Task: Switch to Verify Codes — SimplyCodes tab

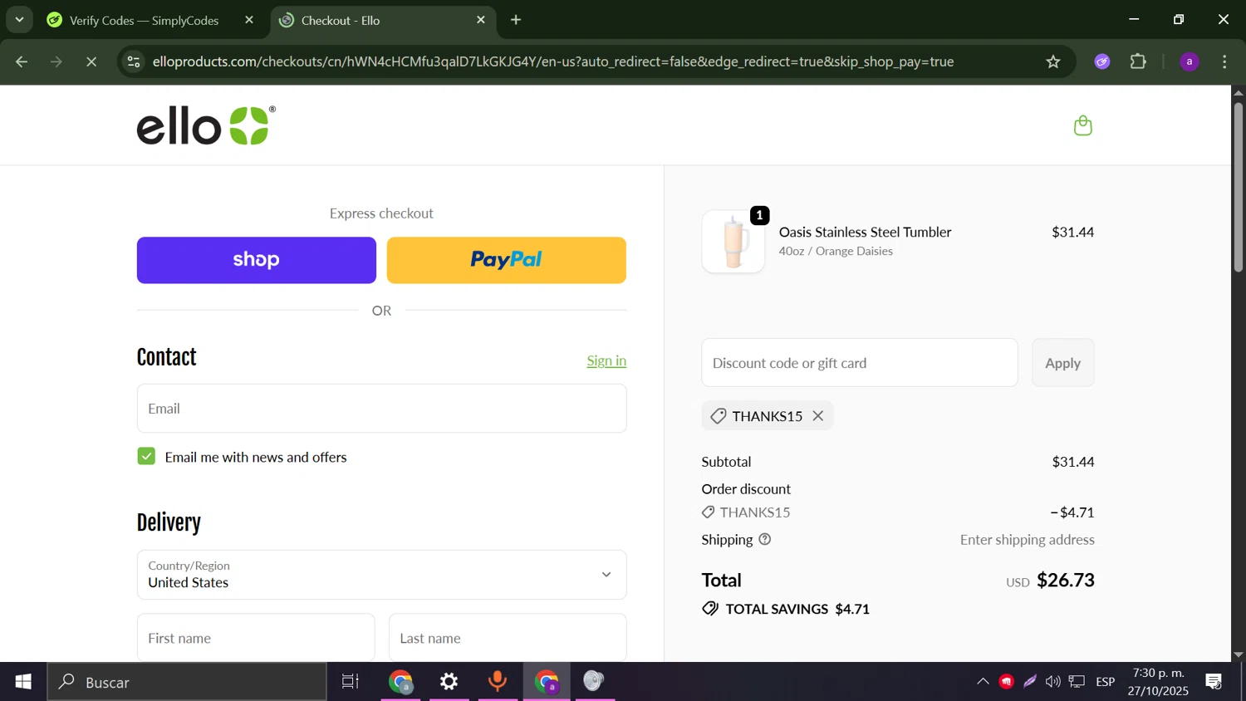Action: [151, 20]
